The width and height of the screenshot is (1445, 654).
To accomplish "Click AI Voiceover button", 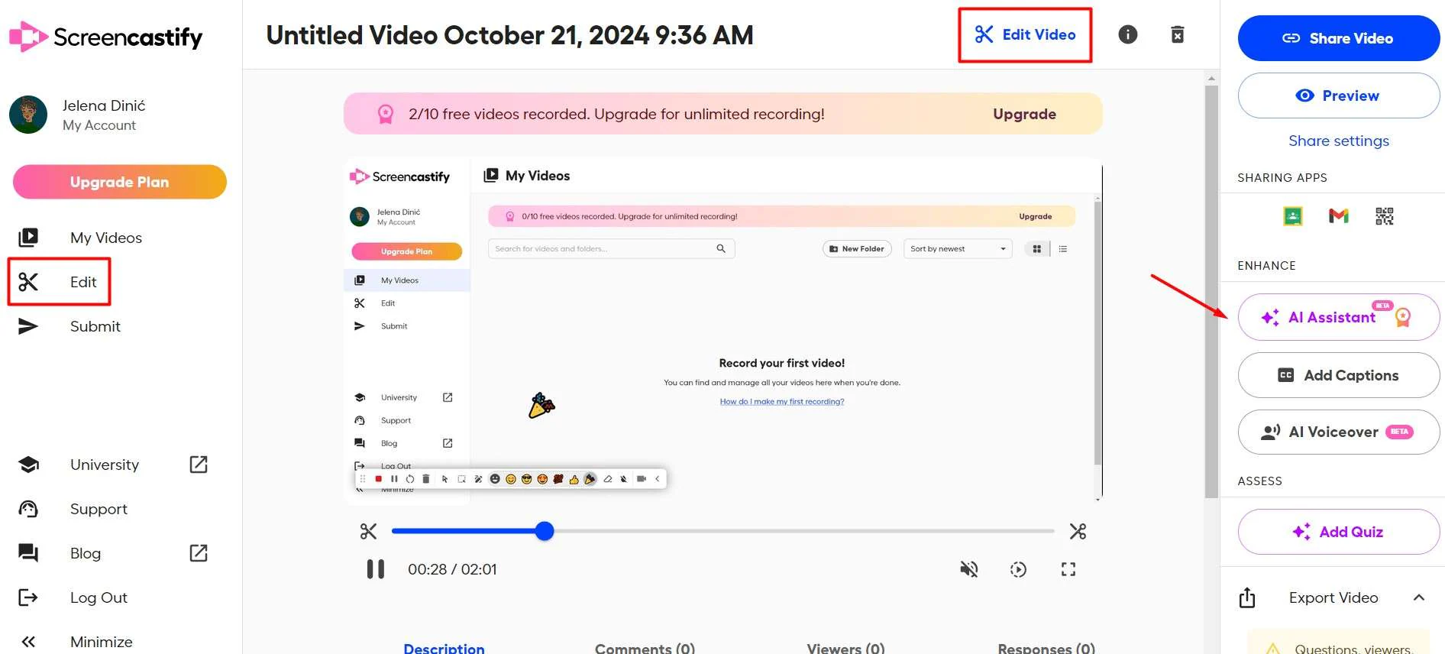I will [x=1339, y=432].
